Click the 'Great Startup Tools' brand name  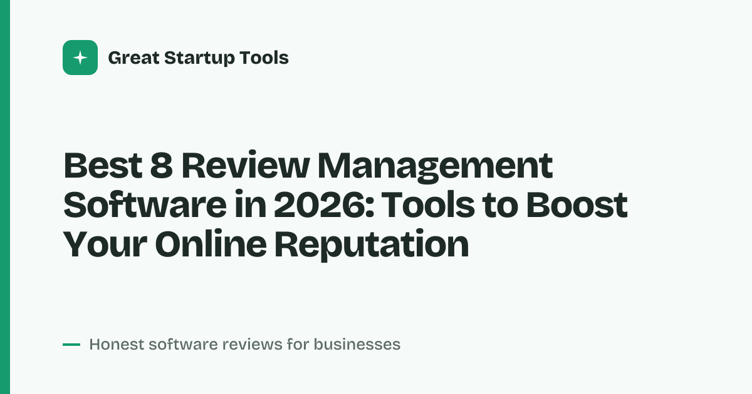point(198,58)
